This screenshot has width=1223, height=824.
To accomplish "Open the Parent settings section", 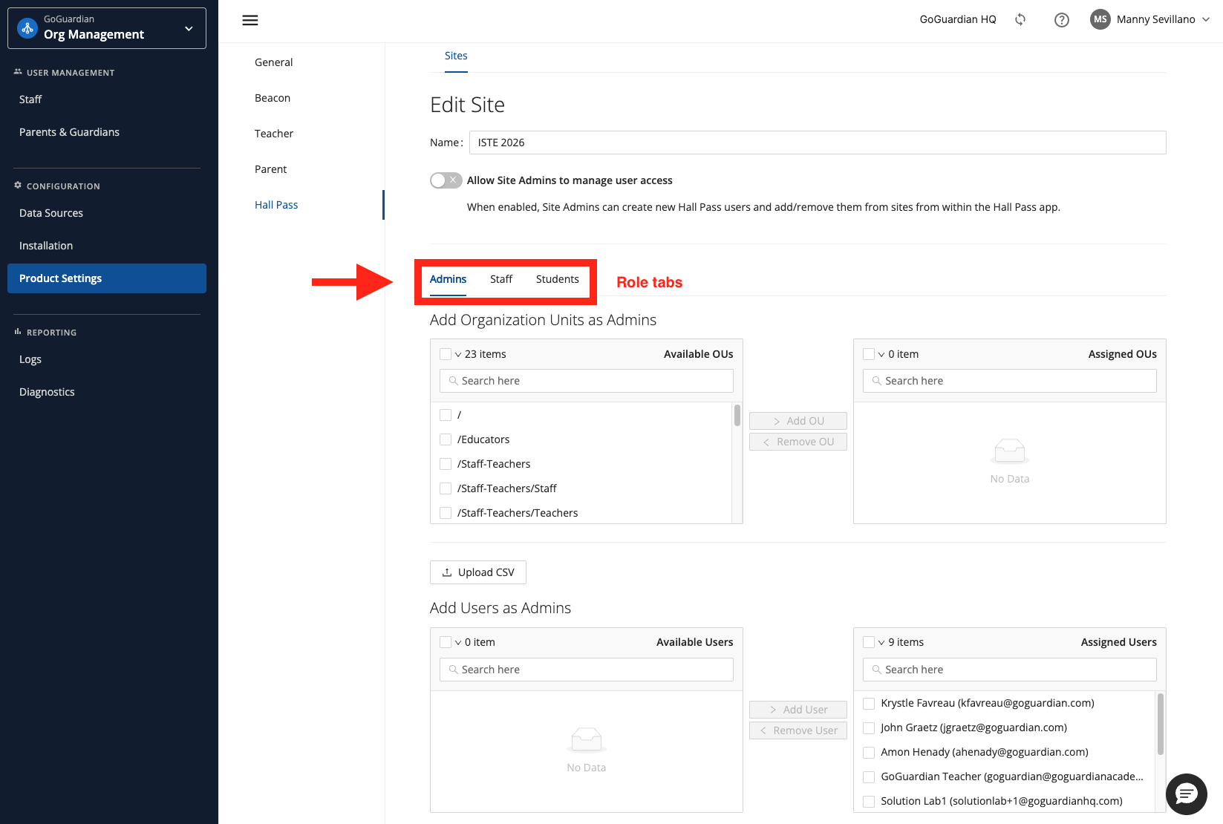I will coord(270,169).
